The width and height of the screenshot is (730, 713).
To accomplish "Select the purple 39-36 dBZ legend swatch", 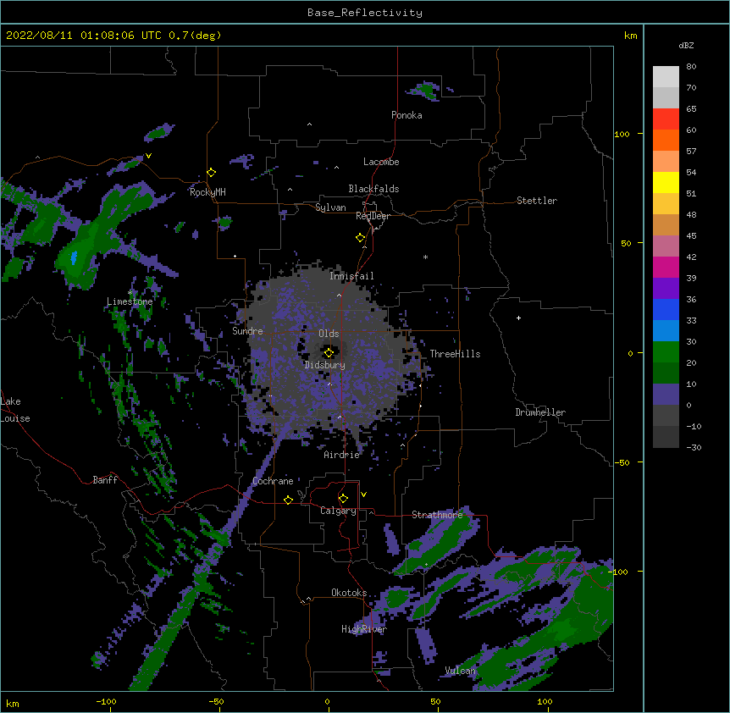I will coord(666,289).
